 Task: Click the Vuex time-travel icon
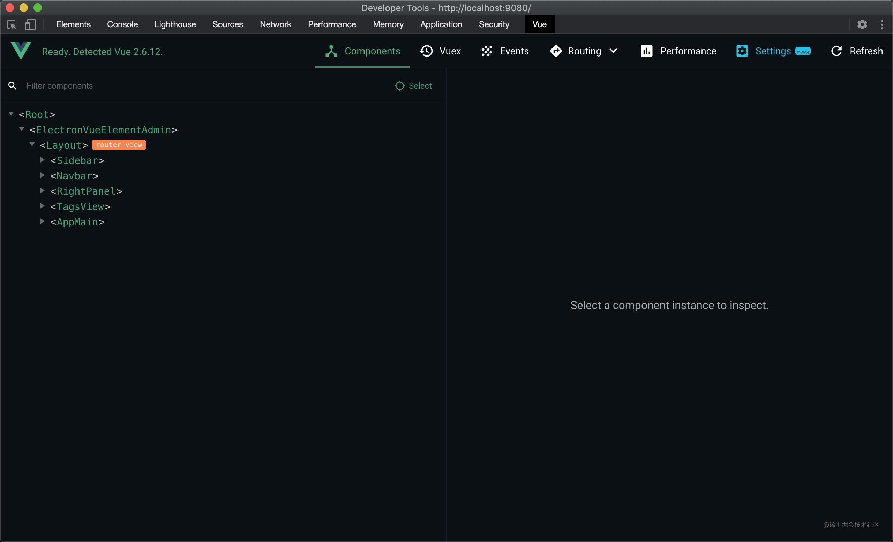click(x=427, y=51)
